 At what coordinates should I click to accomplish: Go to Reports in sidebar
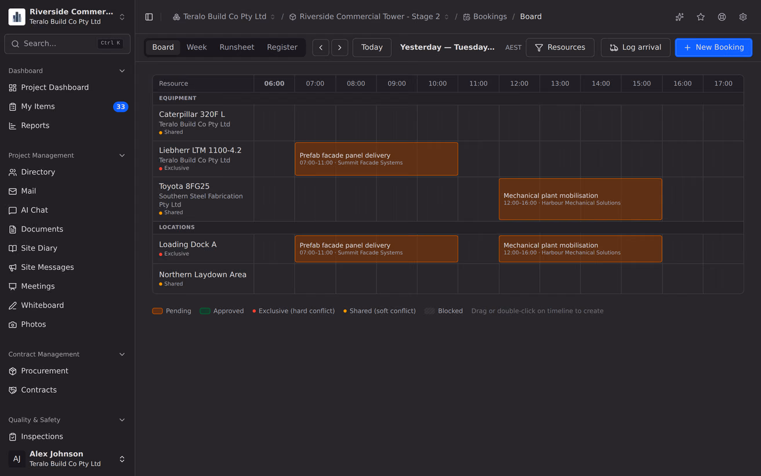point(67,125)
